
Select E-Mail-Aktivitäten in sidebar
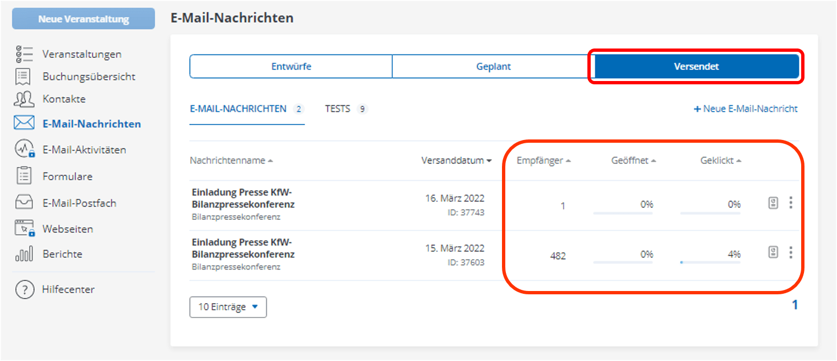point(84,149)
